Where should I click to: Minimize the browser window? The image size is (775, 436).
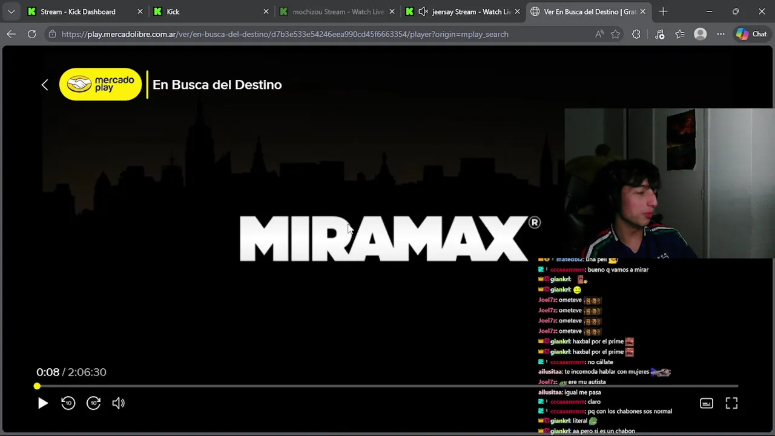coord(709,12)
